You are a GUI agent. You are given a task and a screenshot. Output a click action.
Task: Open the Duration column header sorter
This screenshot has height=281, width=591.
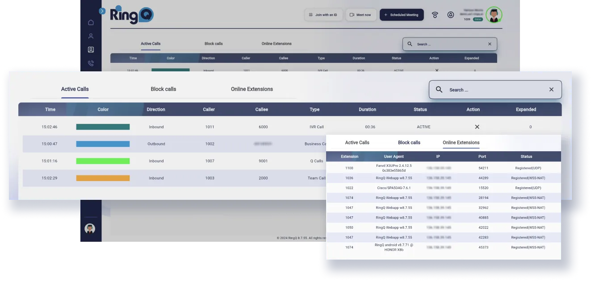point(367,109)
